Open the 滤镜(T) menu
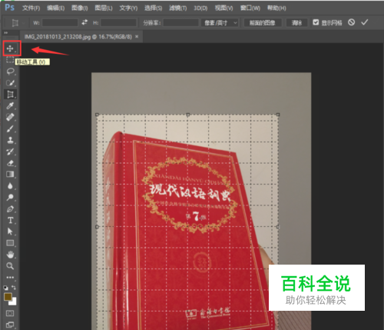 [x=178, y=8]
